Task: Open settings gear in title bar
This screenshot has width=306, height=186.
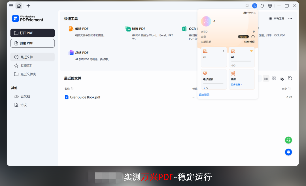Action: pyautogui.click(x=270, y=6)
